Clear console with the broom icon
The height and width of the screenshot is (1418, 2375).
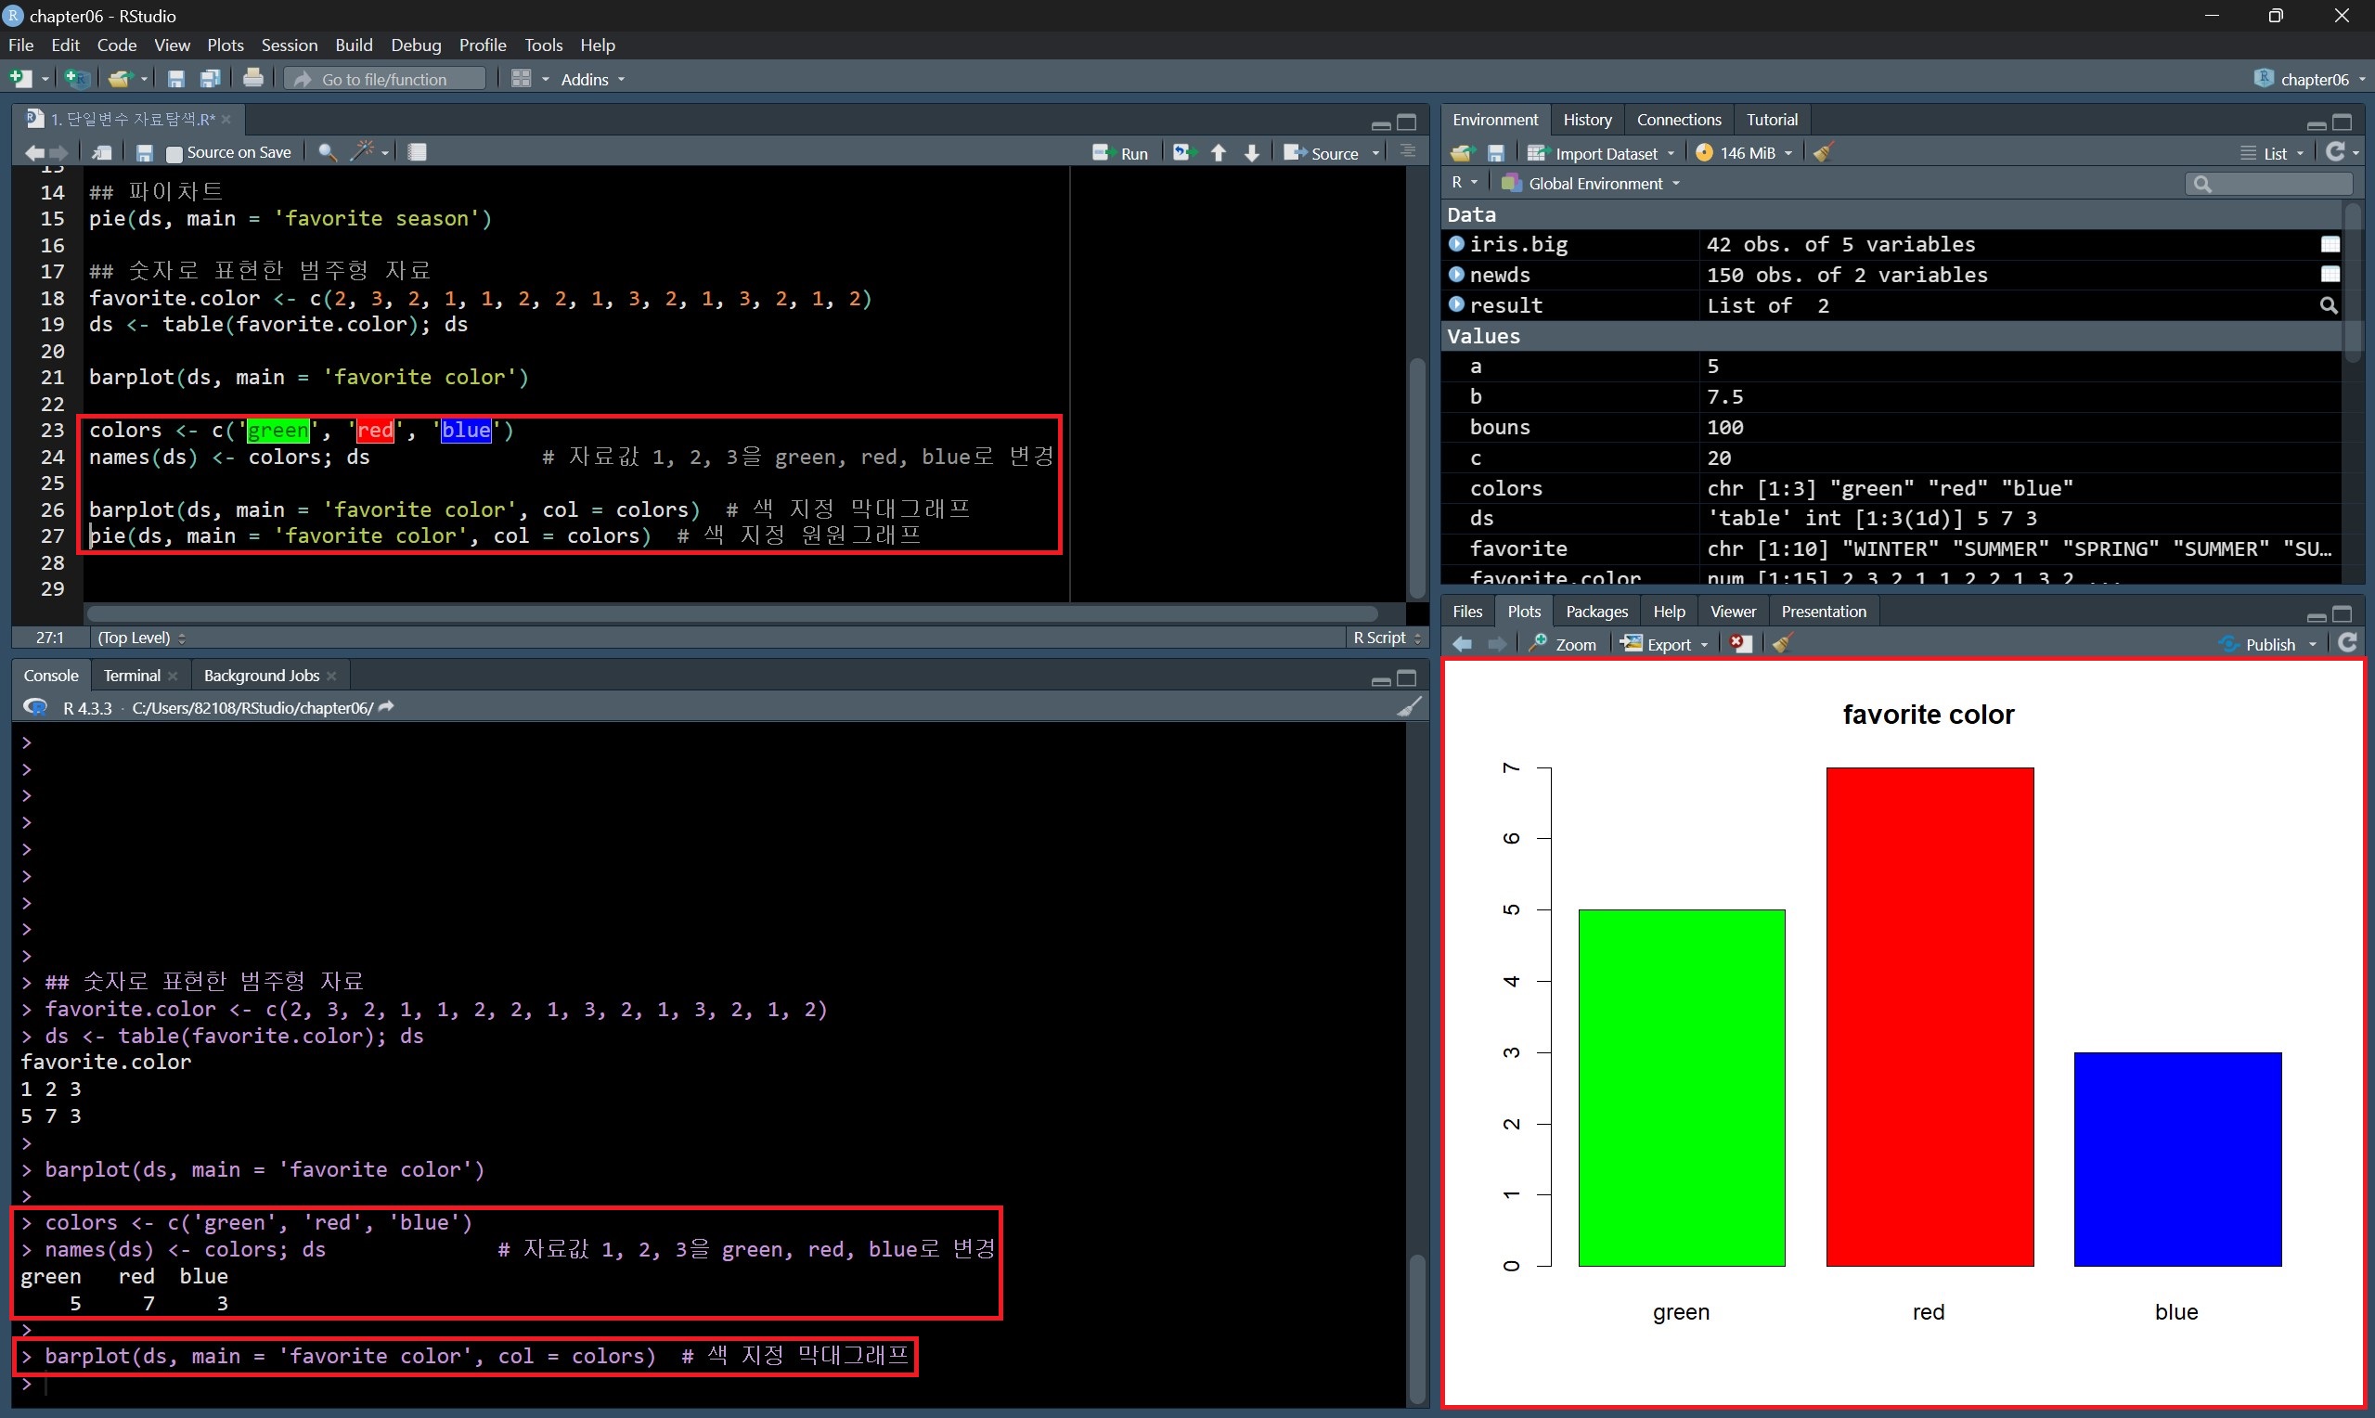(1410, 707)
